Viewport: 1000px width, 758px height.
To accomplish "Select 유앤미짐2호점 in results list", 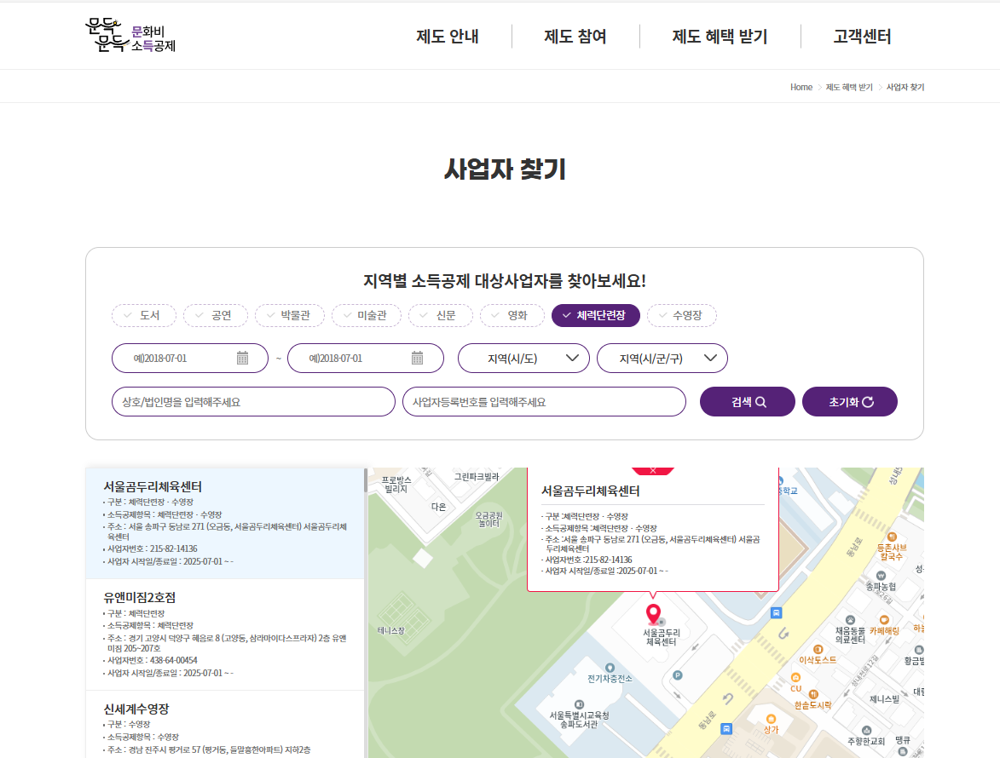I will coord(224,635).
